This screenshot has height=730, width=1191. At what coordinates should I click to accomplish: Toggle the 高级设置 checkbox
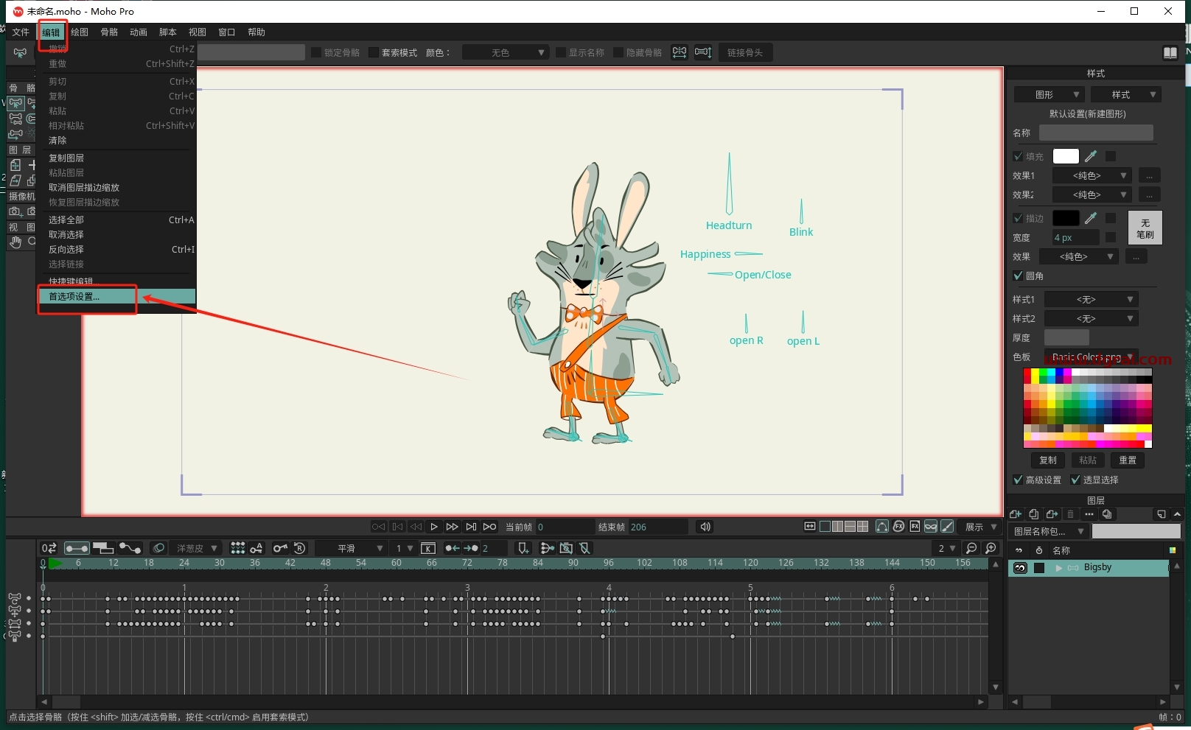click(1018, 480)
